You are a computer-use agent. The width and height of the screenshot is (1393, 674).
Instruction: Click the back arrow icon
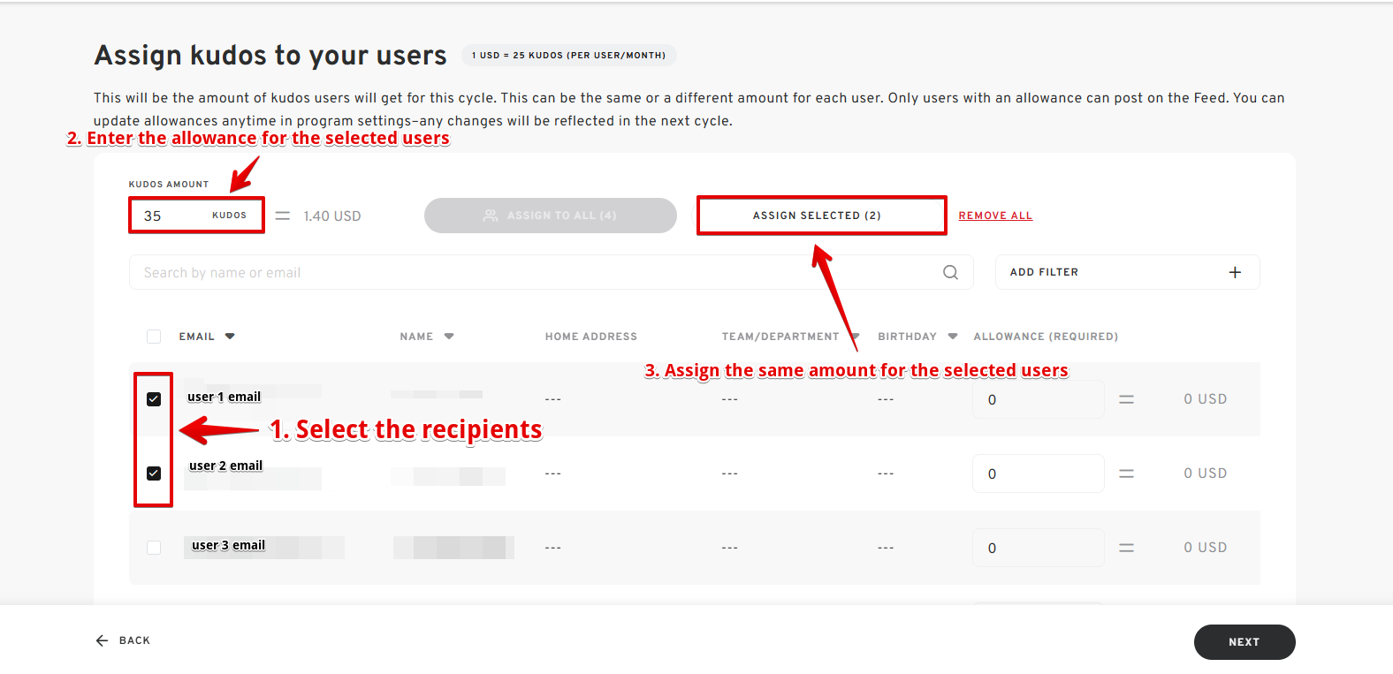[102, 640]
